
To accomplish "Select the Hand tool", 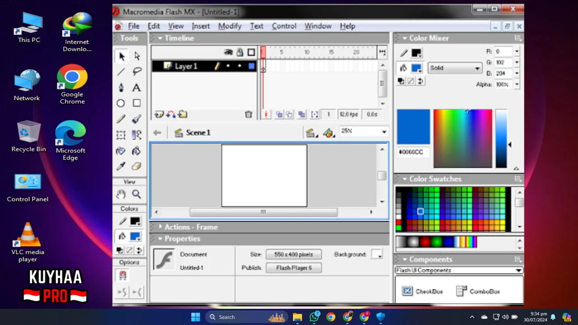I will click(121, 194).
